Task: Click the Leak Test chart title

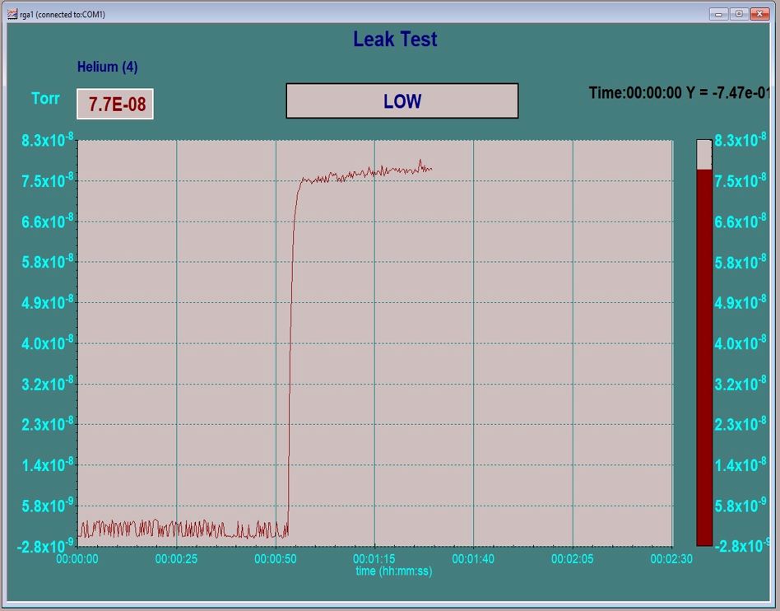Action: pos(396,39)
